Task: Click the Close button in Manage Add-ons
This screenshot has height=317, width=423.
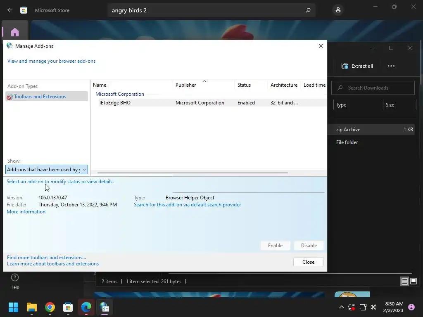Action: [x=308, y=262]
